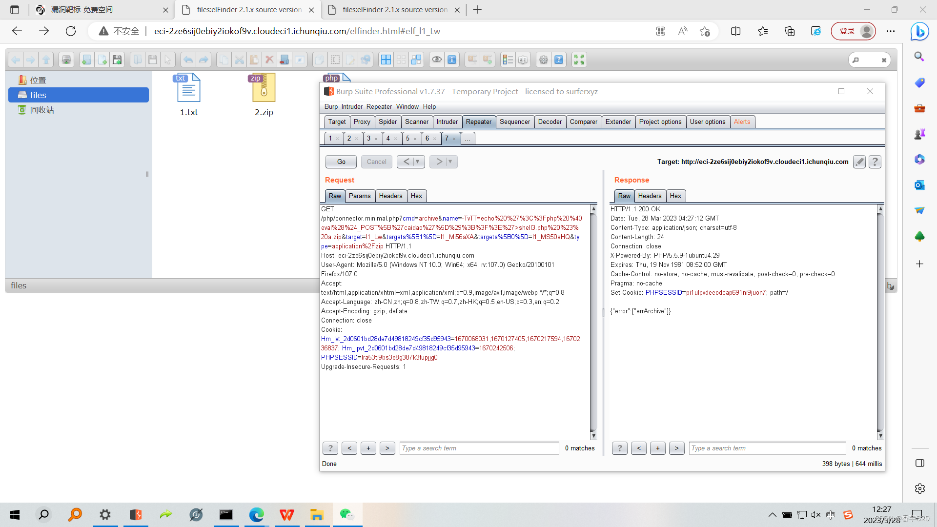Click the 登录 sign-in button
The height and width of the screenshot is (527, 937).
(854, 31)
